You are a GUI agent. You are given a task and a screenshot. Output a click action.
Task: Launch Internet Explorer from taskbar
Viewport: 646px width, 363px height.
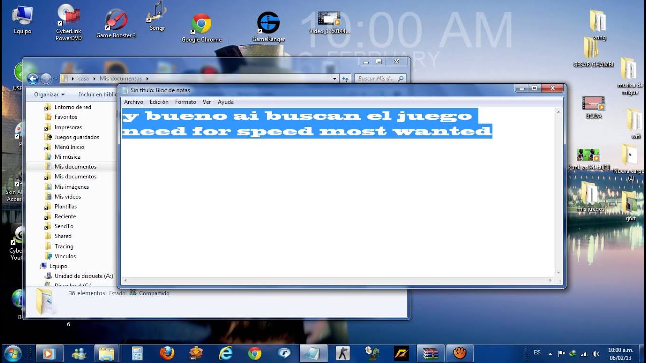[x=225, y=353]
